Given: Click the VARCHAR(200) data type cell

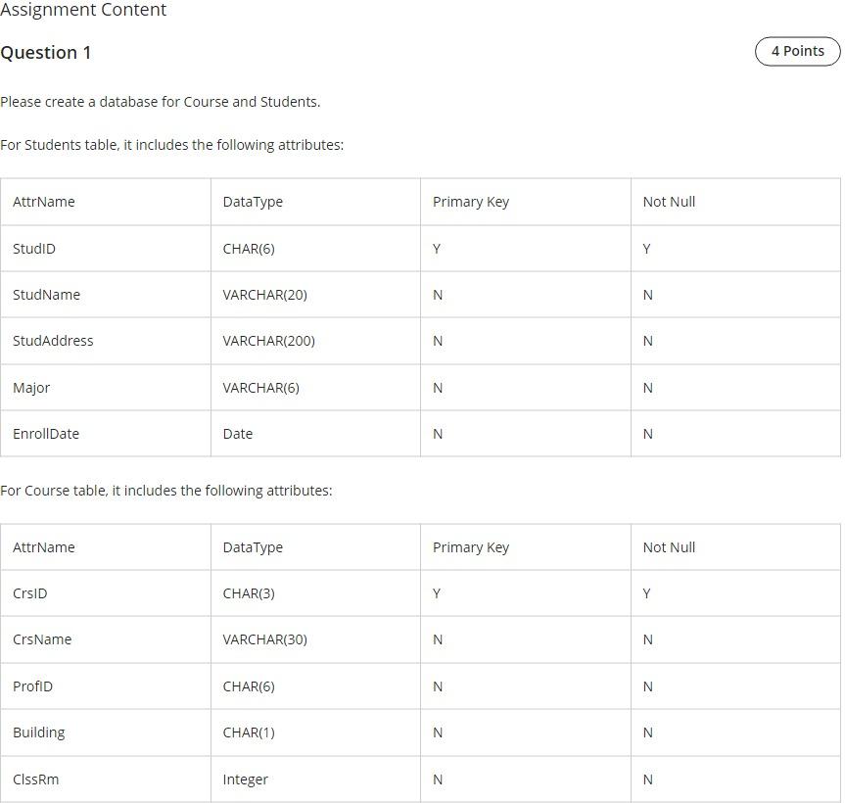Looking at the screenshot, I should click(316, 341).
